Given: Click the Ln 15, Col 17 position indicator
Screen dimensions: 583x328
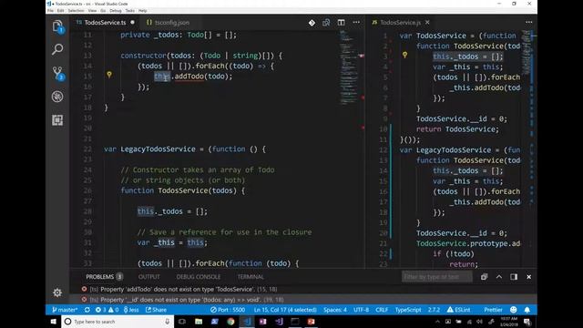Looking at the screenshot, I should click(285, 310).
